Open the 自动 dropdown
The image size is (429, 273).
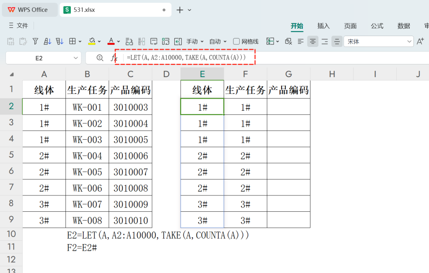tap(218, 42)
